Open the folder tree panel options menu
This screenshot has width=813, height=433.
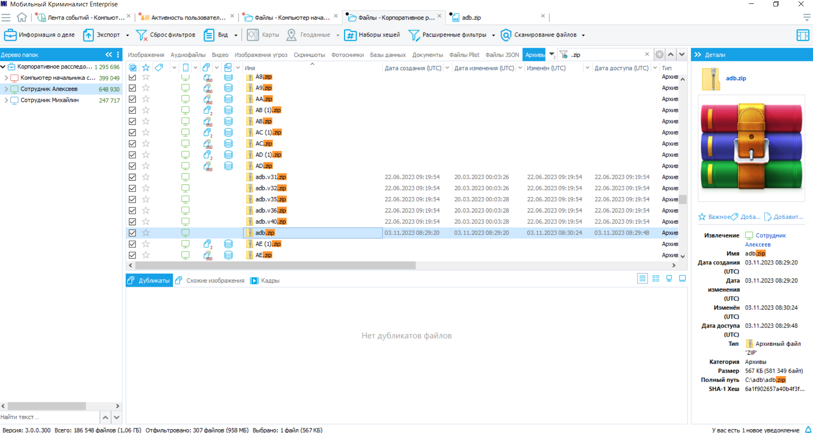[x=118, y=54]
